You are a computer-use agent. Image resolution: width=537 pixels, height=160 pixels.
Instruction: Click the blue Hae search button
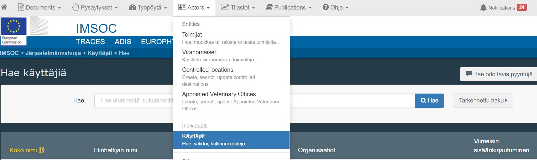429,101
